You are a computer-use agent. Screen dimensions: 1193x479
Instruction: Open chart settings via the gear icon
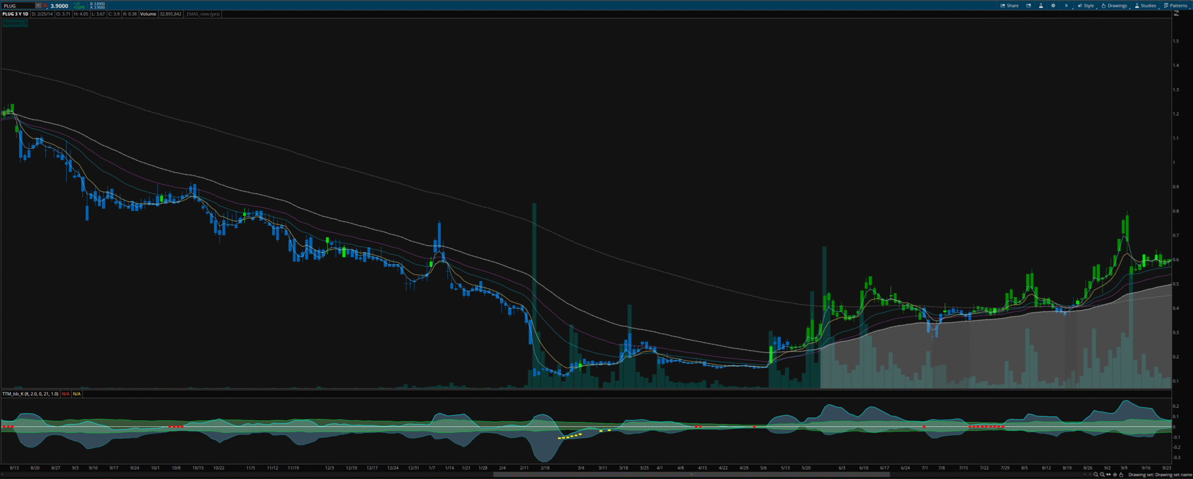1053,6
